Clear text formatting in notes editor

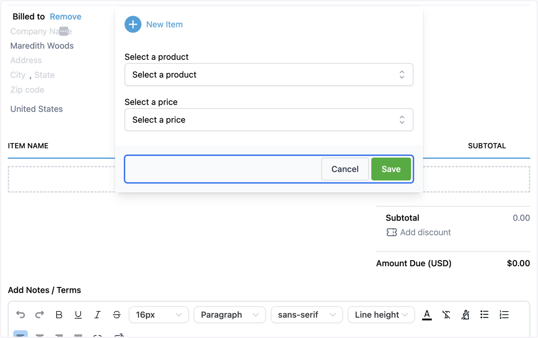(446, 315)
